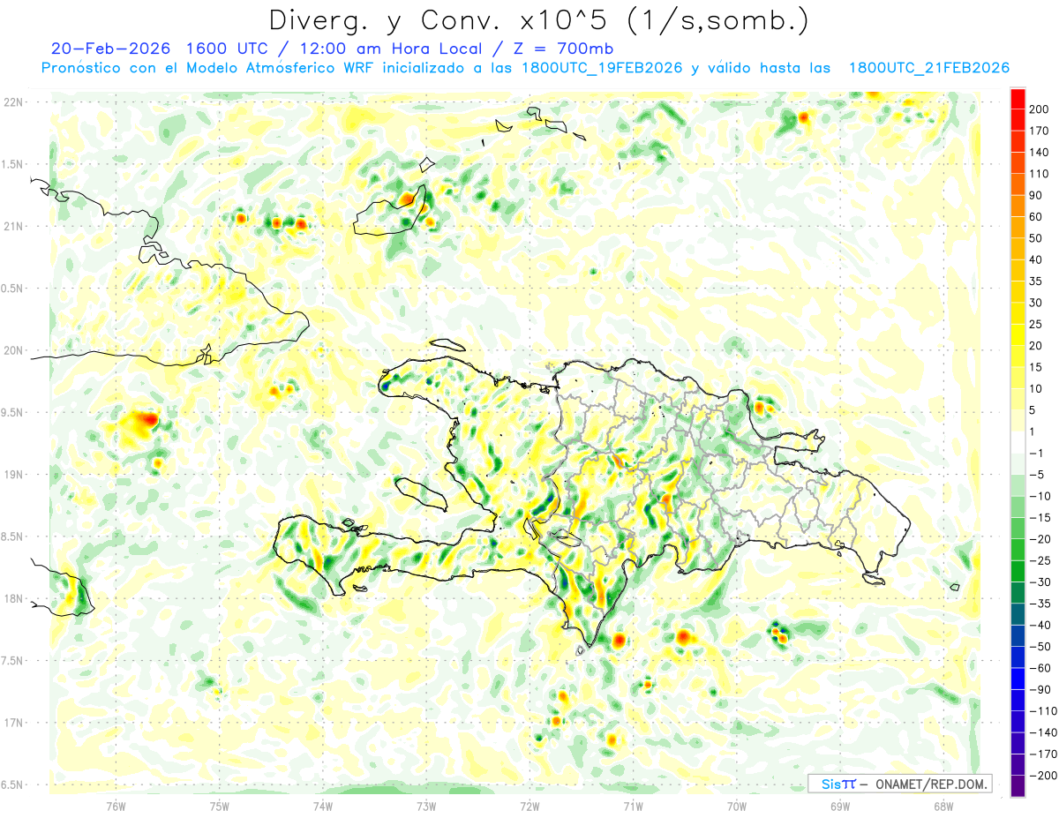Image resolution: width=1059 pixels, height=818 pixels.
Task: Click the "75W" longitude label
Action: (220, 806)
